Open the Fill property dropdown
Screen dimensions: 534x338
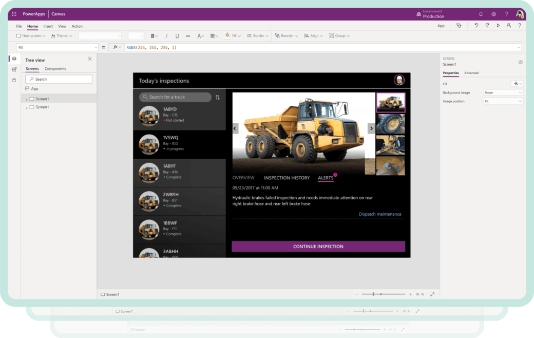point(517,84)
